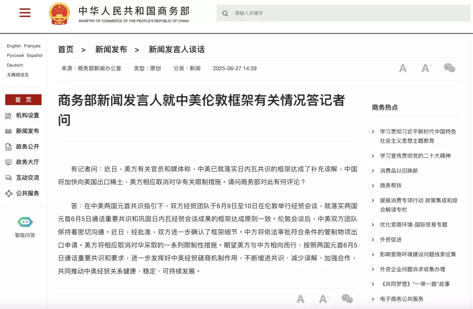The height and width of the screenshot is (309, 473).
Task: Decrease font size with top A- icon
Action: point(403,68)
